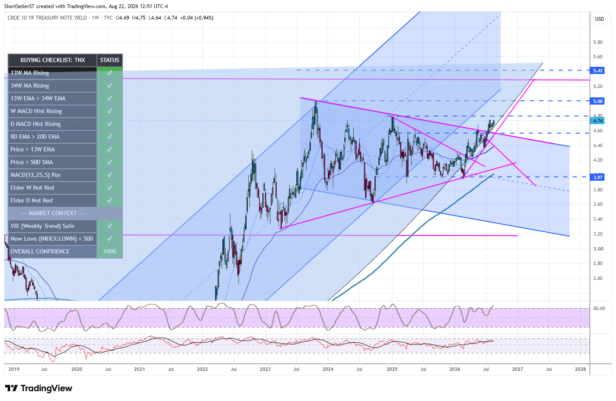The image size is (616, 401).
Task: Select the 13W MA Rising row label
Action: (x=30, y=73)
